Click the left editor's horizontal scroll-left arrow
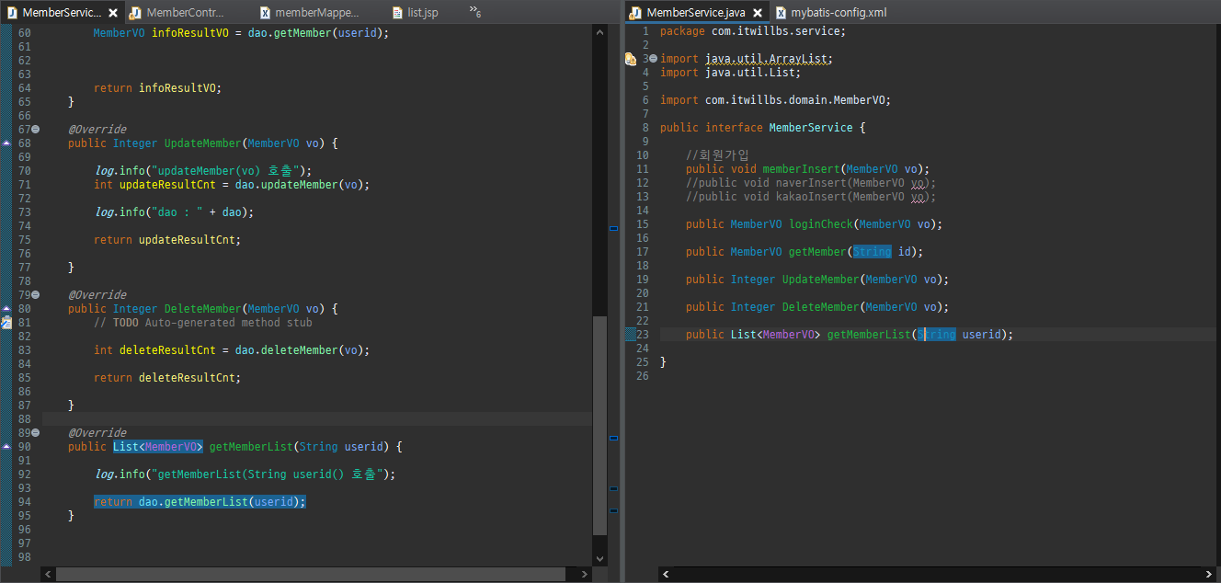The width and height of the screenshot is (1221, 583). click(49, 574)
